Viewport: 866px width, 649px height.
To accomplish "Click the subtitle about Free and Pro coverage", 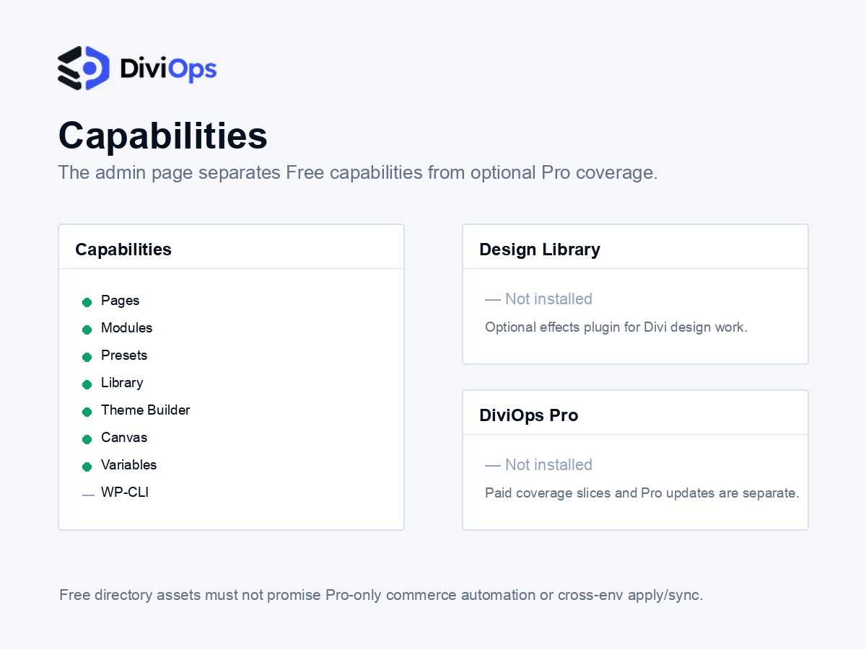I will coord(358,173).
